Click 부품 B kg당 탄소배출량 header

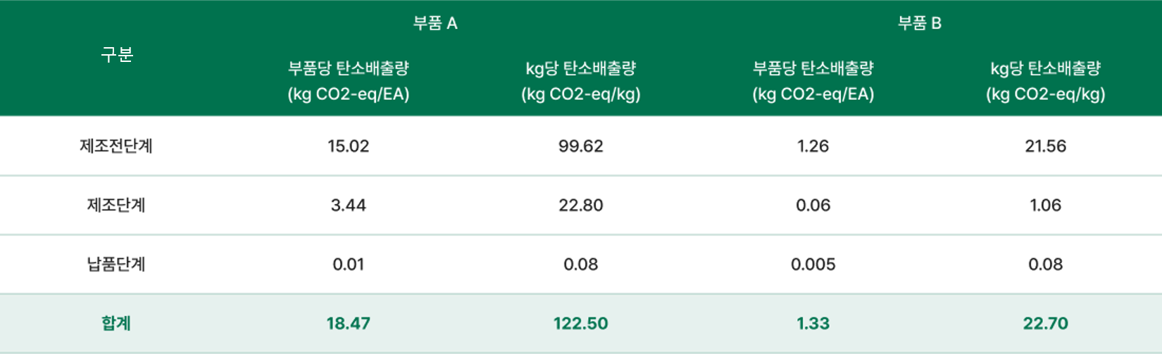coord(1046,81)
